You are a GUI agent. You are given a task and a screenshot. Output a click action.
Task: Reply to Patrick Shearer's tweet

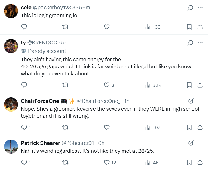(x=25, y=162)
